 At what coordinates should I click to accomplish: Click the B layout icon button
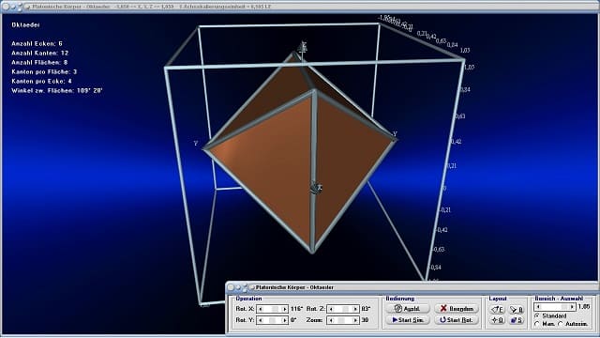tap(517, 309)
